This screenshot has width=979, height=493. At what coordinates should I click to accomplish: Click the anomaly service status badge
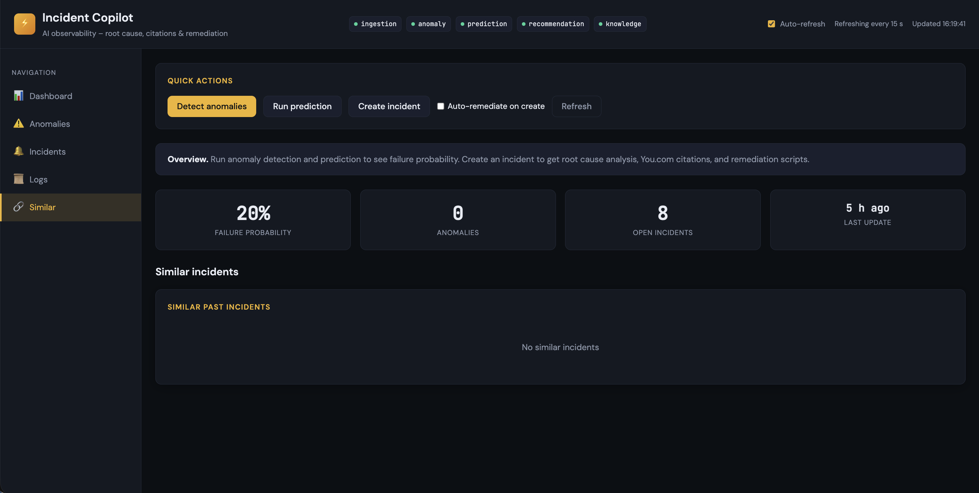click(428, 24)
